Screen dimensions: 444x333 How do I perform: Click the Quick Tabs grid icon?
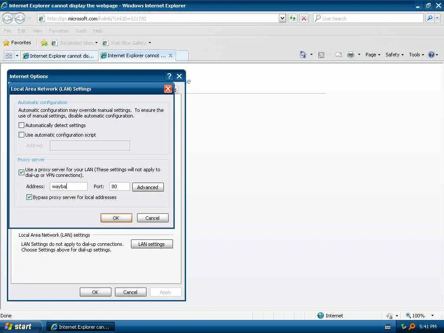coord(9,56)
